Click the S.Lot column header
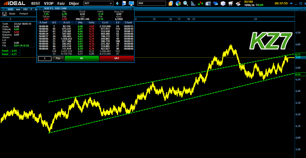 click(x=105, y=22)
